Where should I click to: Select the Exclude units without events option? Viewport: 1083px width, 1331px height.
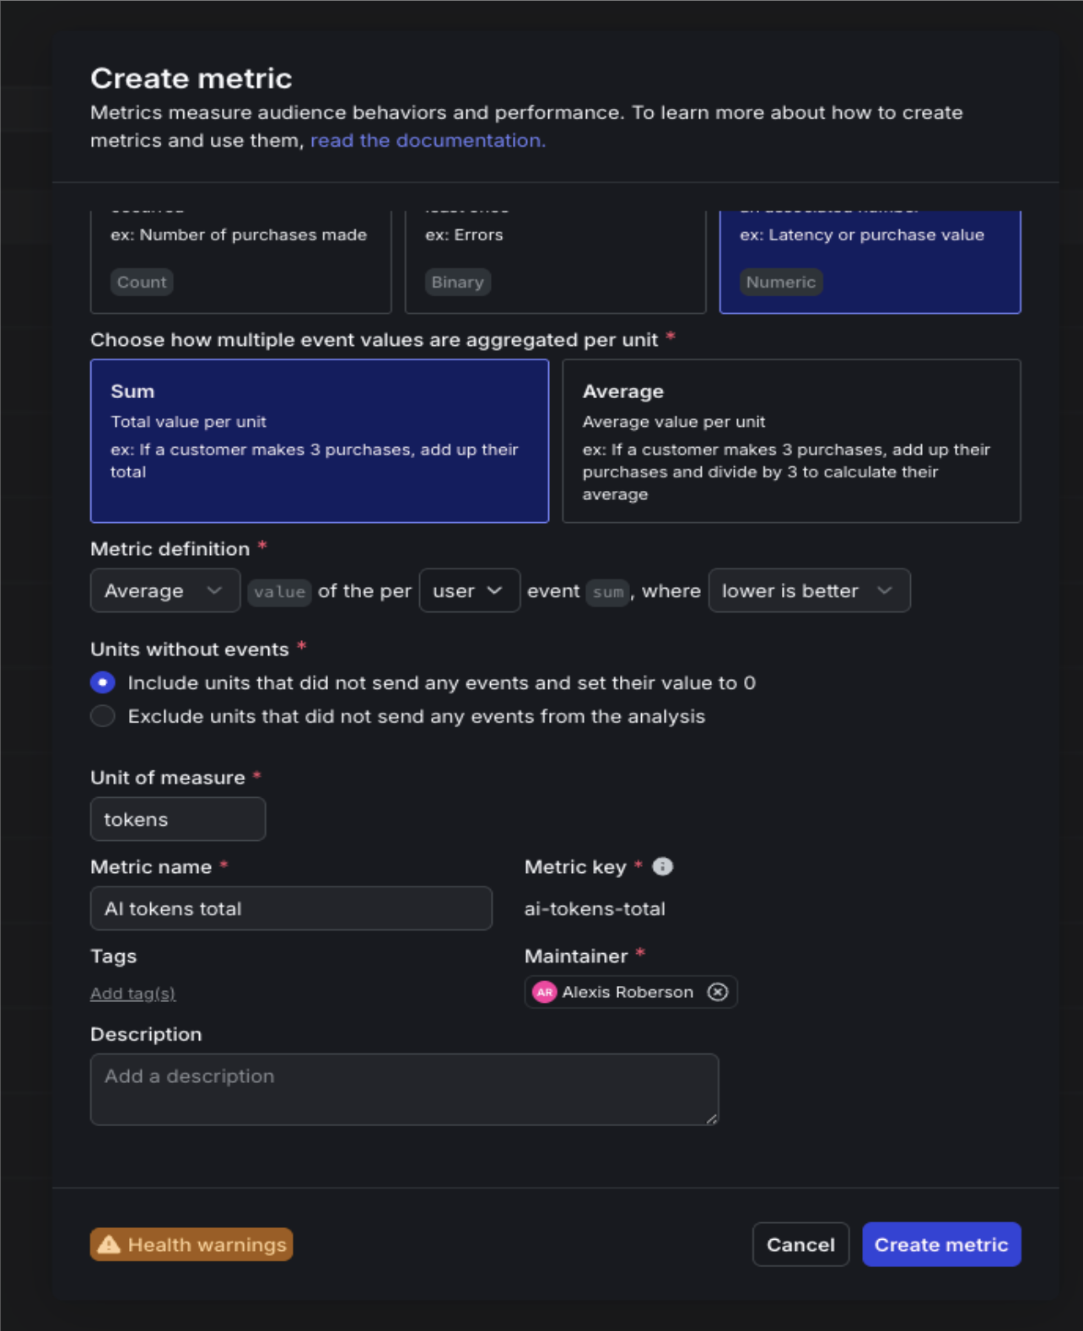coord(102,715)
